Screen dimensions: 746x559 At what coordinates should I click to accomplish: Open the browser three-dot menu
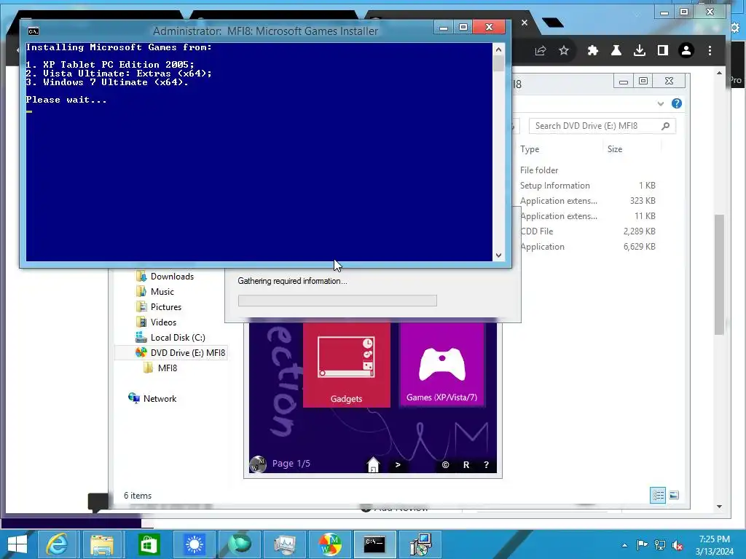coord(710,50)
